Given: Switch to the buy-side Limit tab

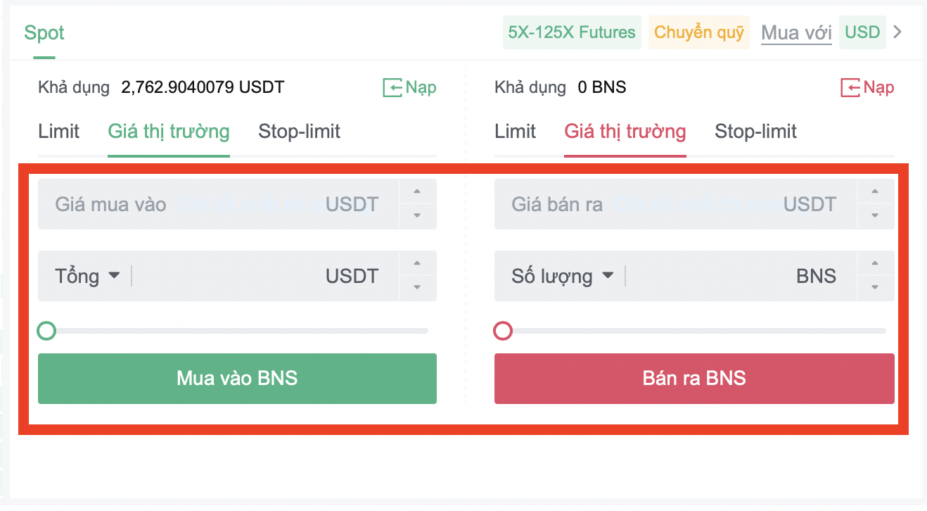Looking at the screenshot, I should point(59,132).
